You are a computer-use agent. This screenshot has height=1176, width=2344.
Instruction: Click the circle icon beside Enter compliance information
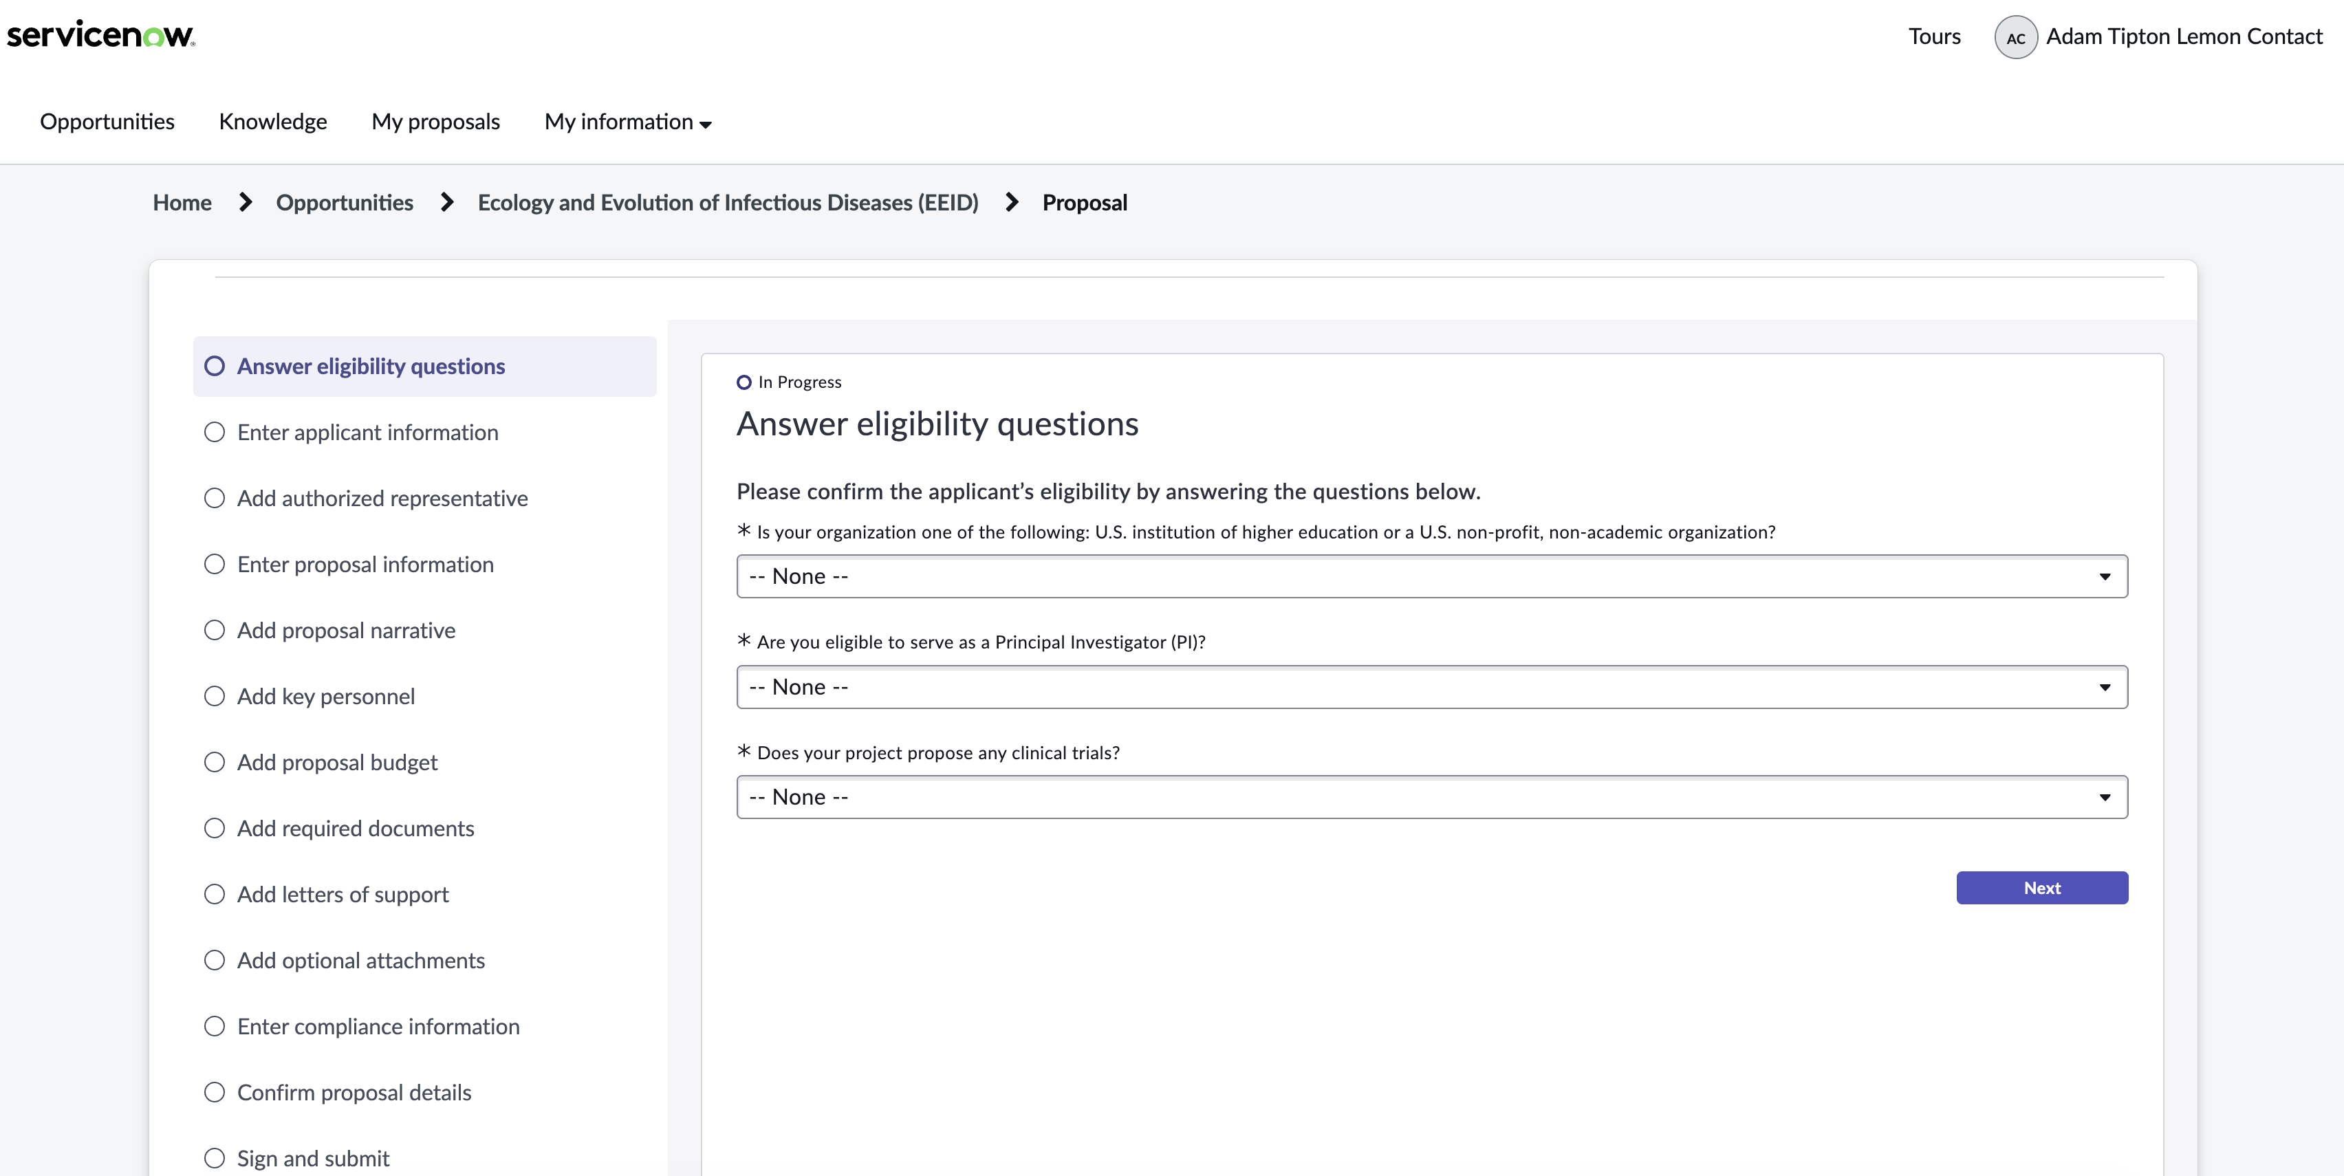pyautogui.click(x=215, y=1026)
